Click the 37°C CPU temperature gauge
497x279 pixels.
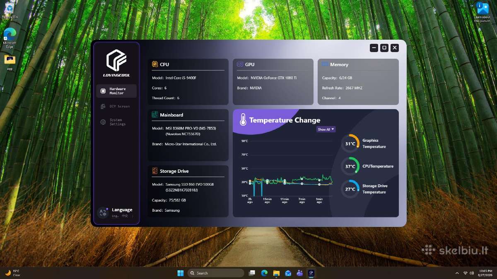coord(350,166)
